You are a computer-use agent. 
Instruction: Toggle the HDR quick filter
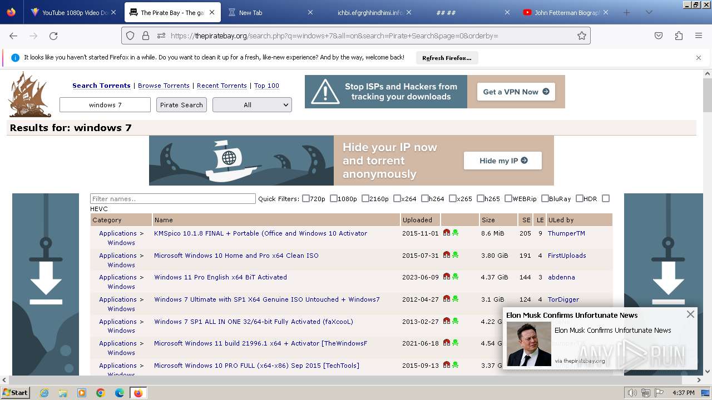pos(580,198)
